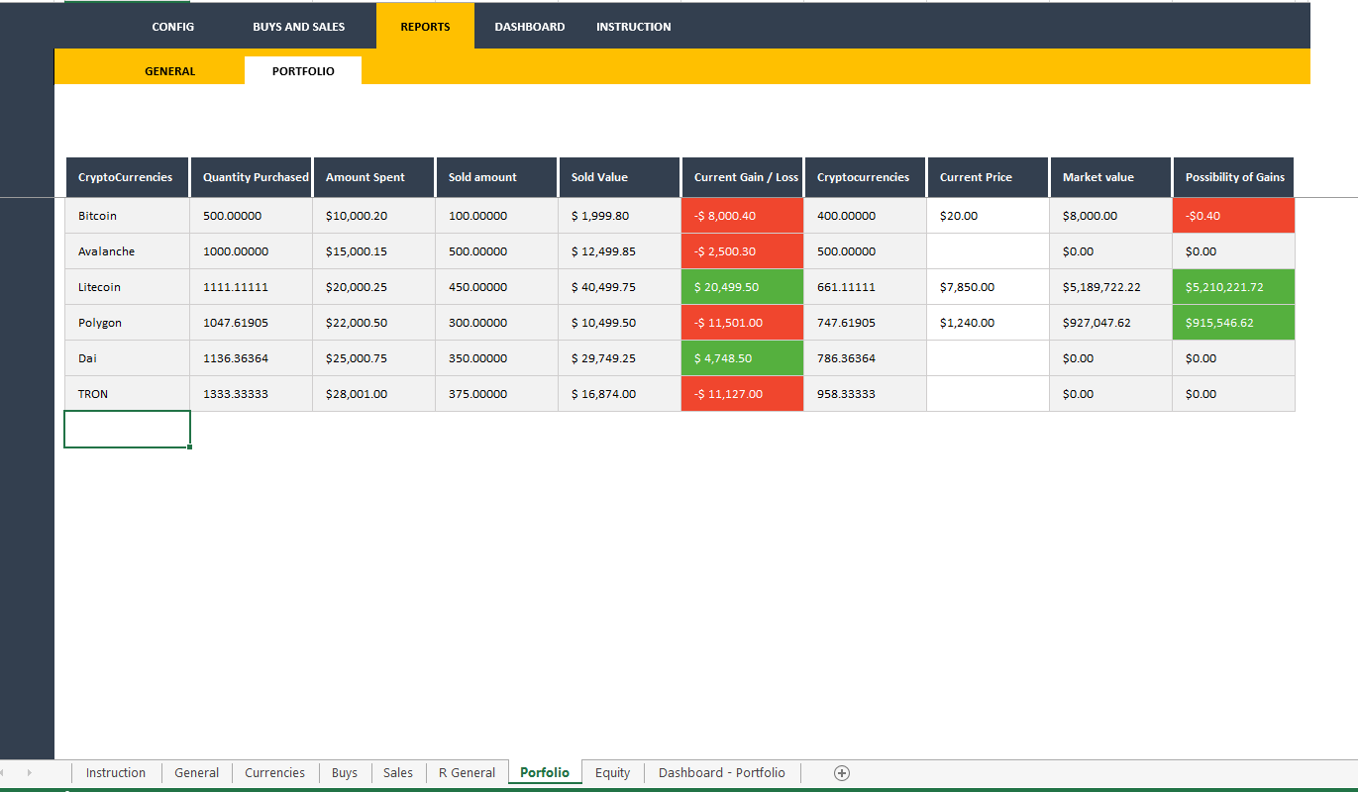The width and height of the screenshot is (1358, 792).
Task: Select the Dai row label cell
Action: (127, 358)
